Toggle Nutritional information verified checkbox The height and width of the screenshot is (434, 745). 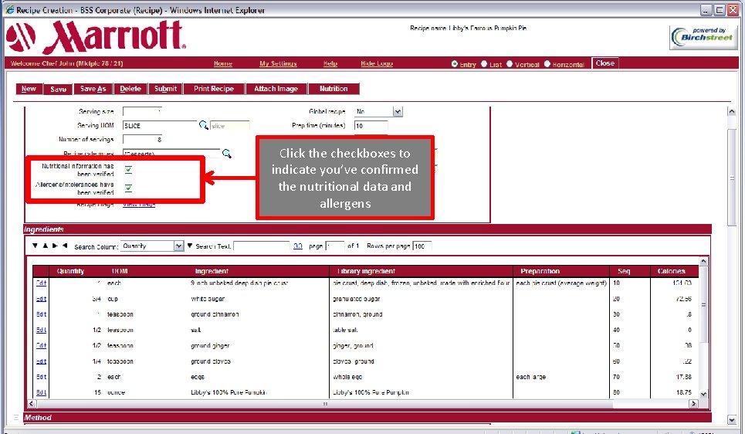128,170
